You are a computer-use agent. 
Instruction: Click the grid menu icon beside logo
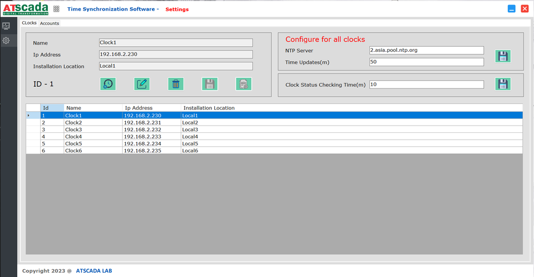[x=56, y=9]
